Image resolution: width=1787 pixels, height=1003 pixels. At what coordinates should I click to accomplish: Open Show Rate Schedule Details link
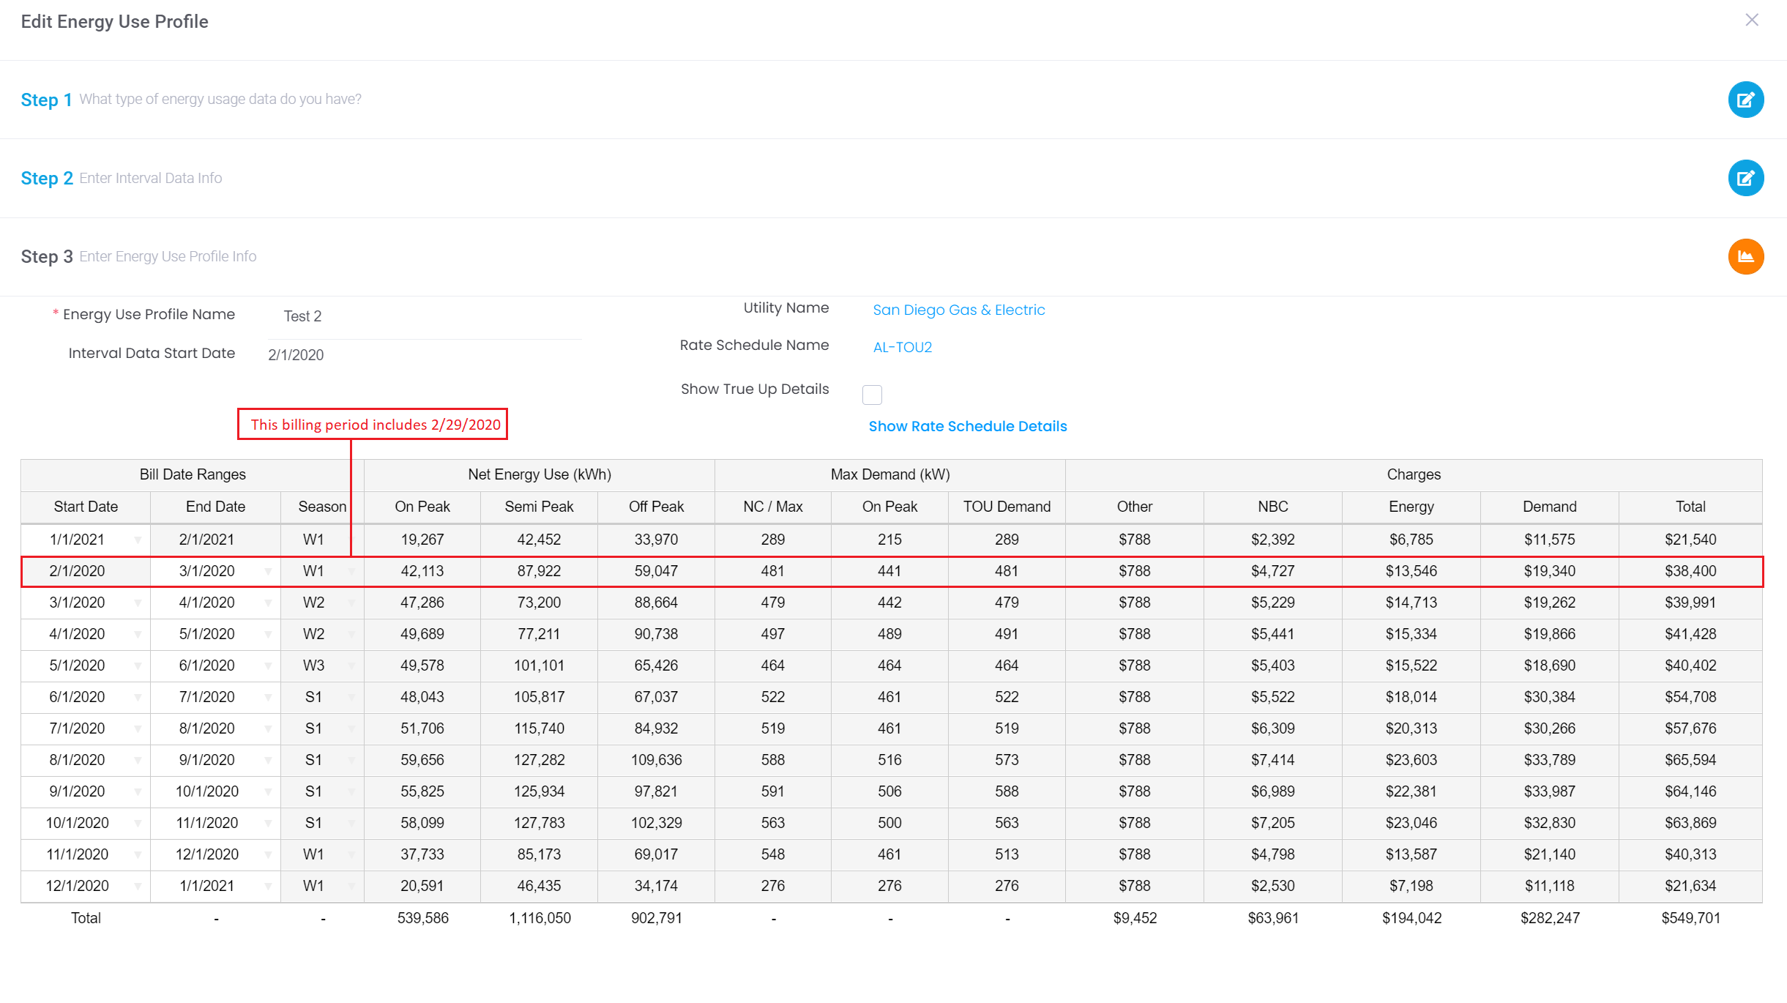(967, 426)
